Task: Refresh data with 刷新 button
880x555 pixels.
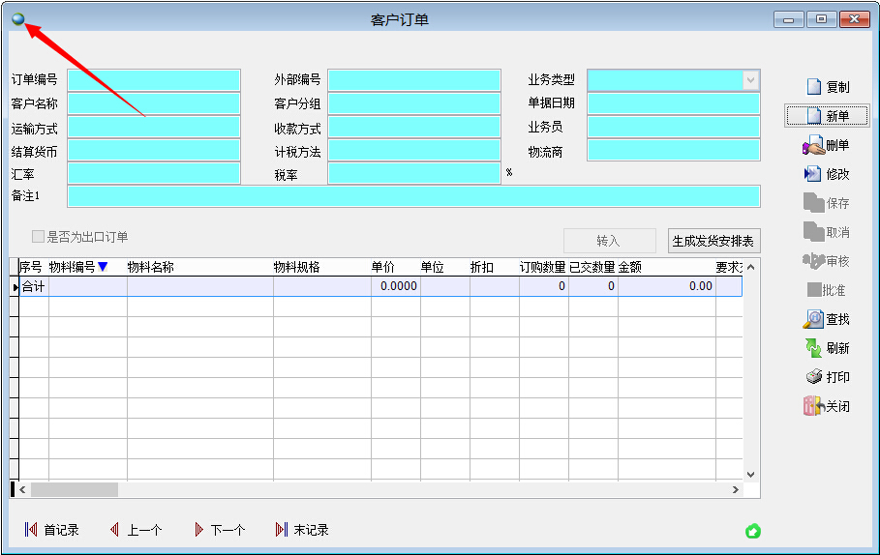Action: 814,348
